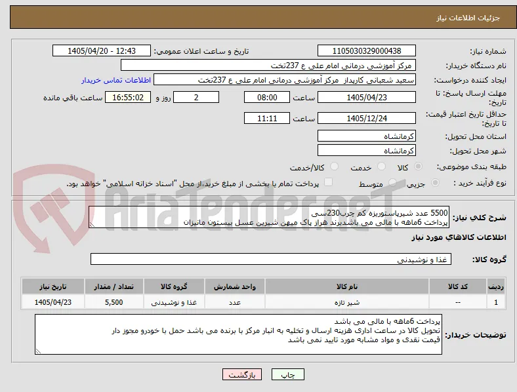Click the چاپ (print) button

[x=287, y=374]
